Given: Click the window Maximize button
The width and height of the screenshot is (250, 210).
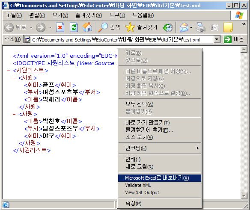Looking at the screenshot, I should 236,6.
